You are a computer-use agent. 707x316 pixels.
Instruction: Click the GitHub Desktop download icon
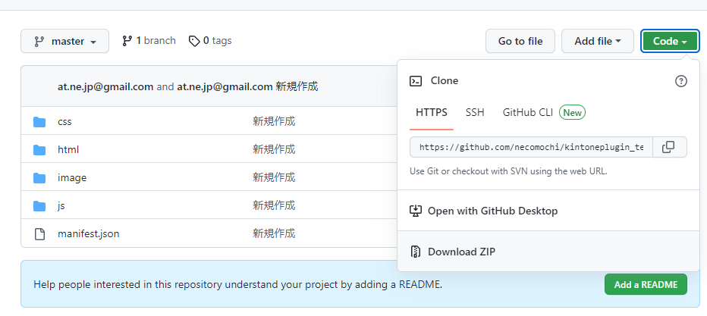click(x=415, y=211)
